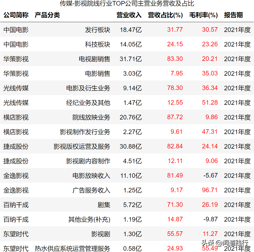Select the 科技板块 product cell
This screenshot has width=254, height=252.
pyautogui.click(x=98, y=44)
